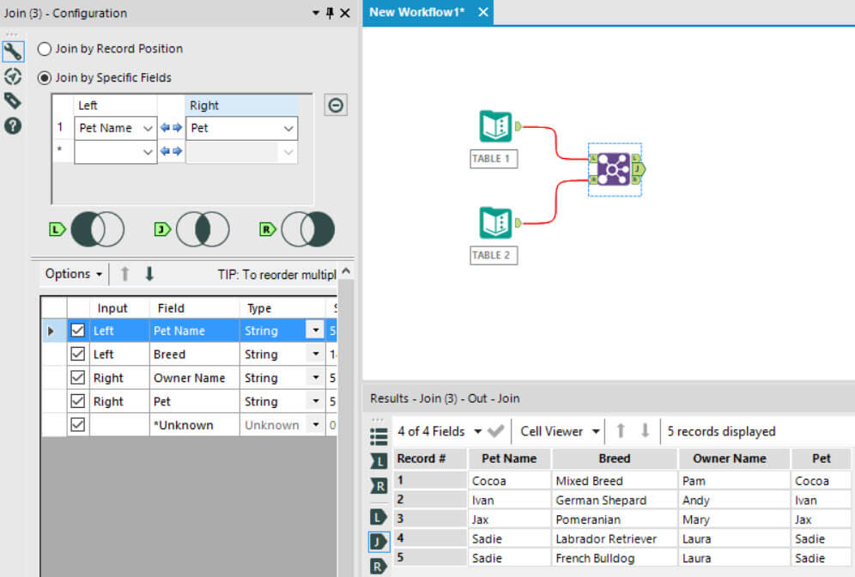
Task: Click the remove join field minus button
Action: (x=337, y=105)
